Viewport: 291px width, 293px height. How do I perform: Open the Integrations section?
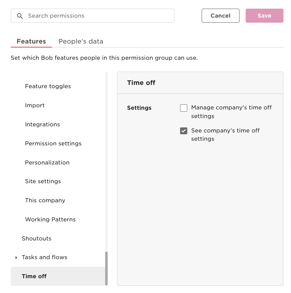(42, 124)
